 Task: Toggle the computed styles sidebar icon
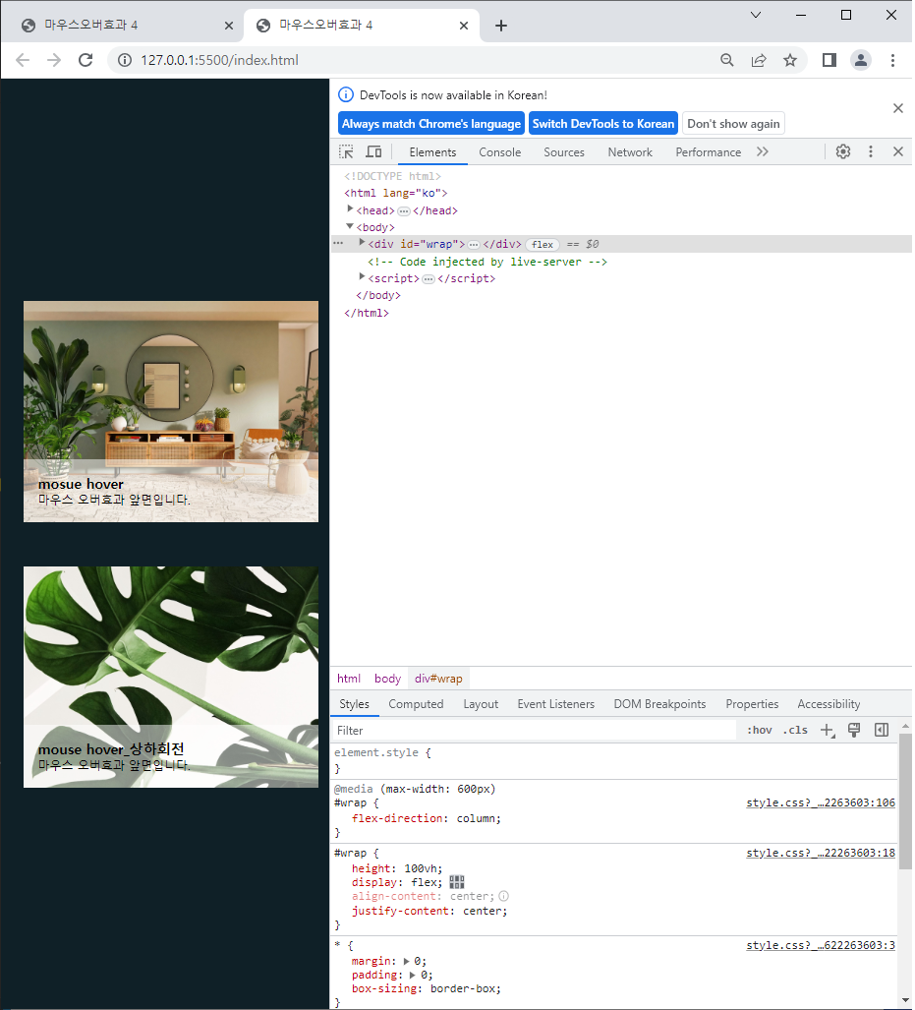coord(882,730)
